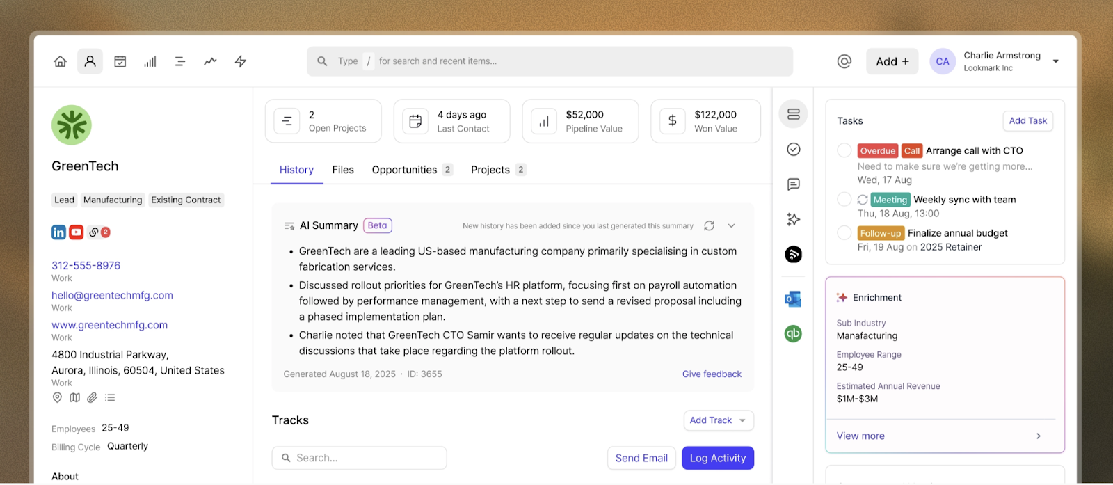1113x485 pixels.
Task: Click the Last Contact stat card
Action: 451,121
